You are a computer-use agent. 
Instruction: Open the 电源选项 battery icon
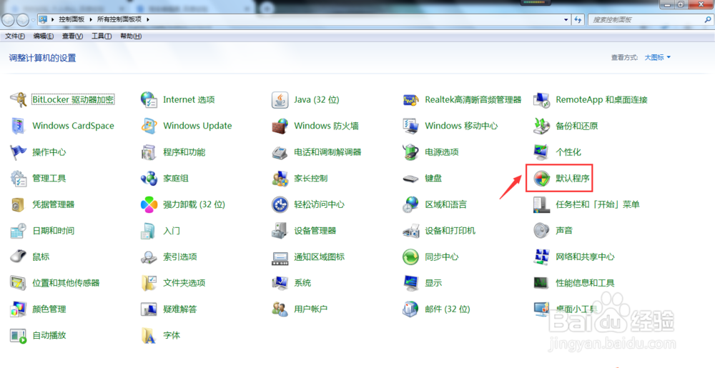[x=411, y=152]
